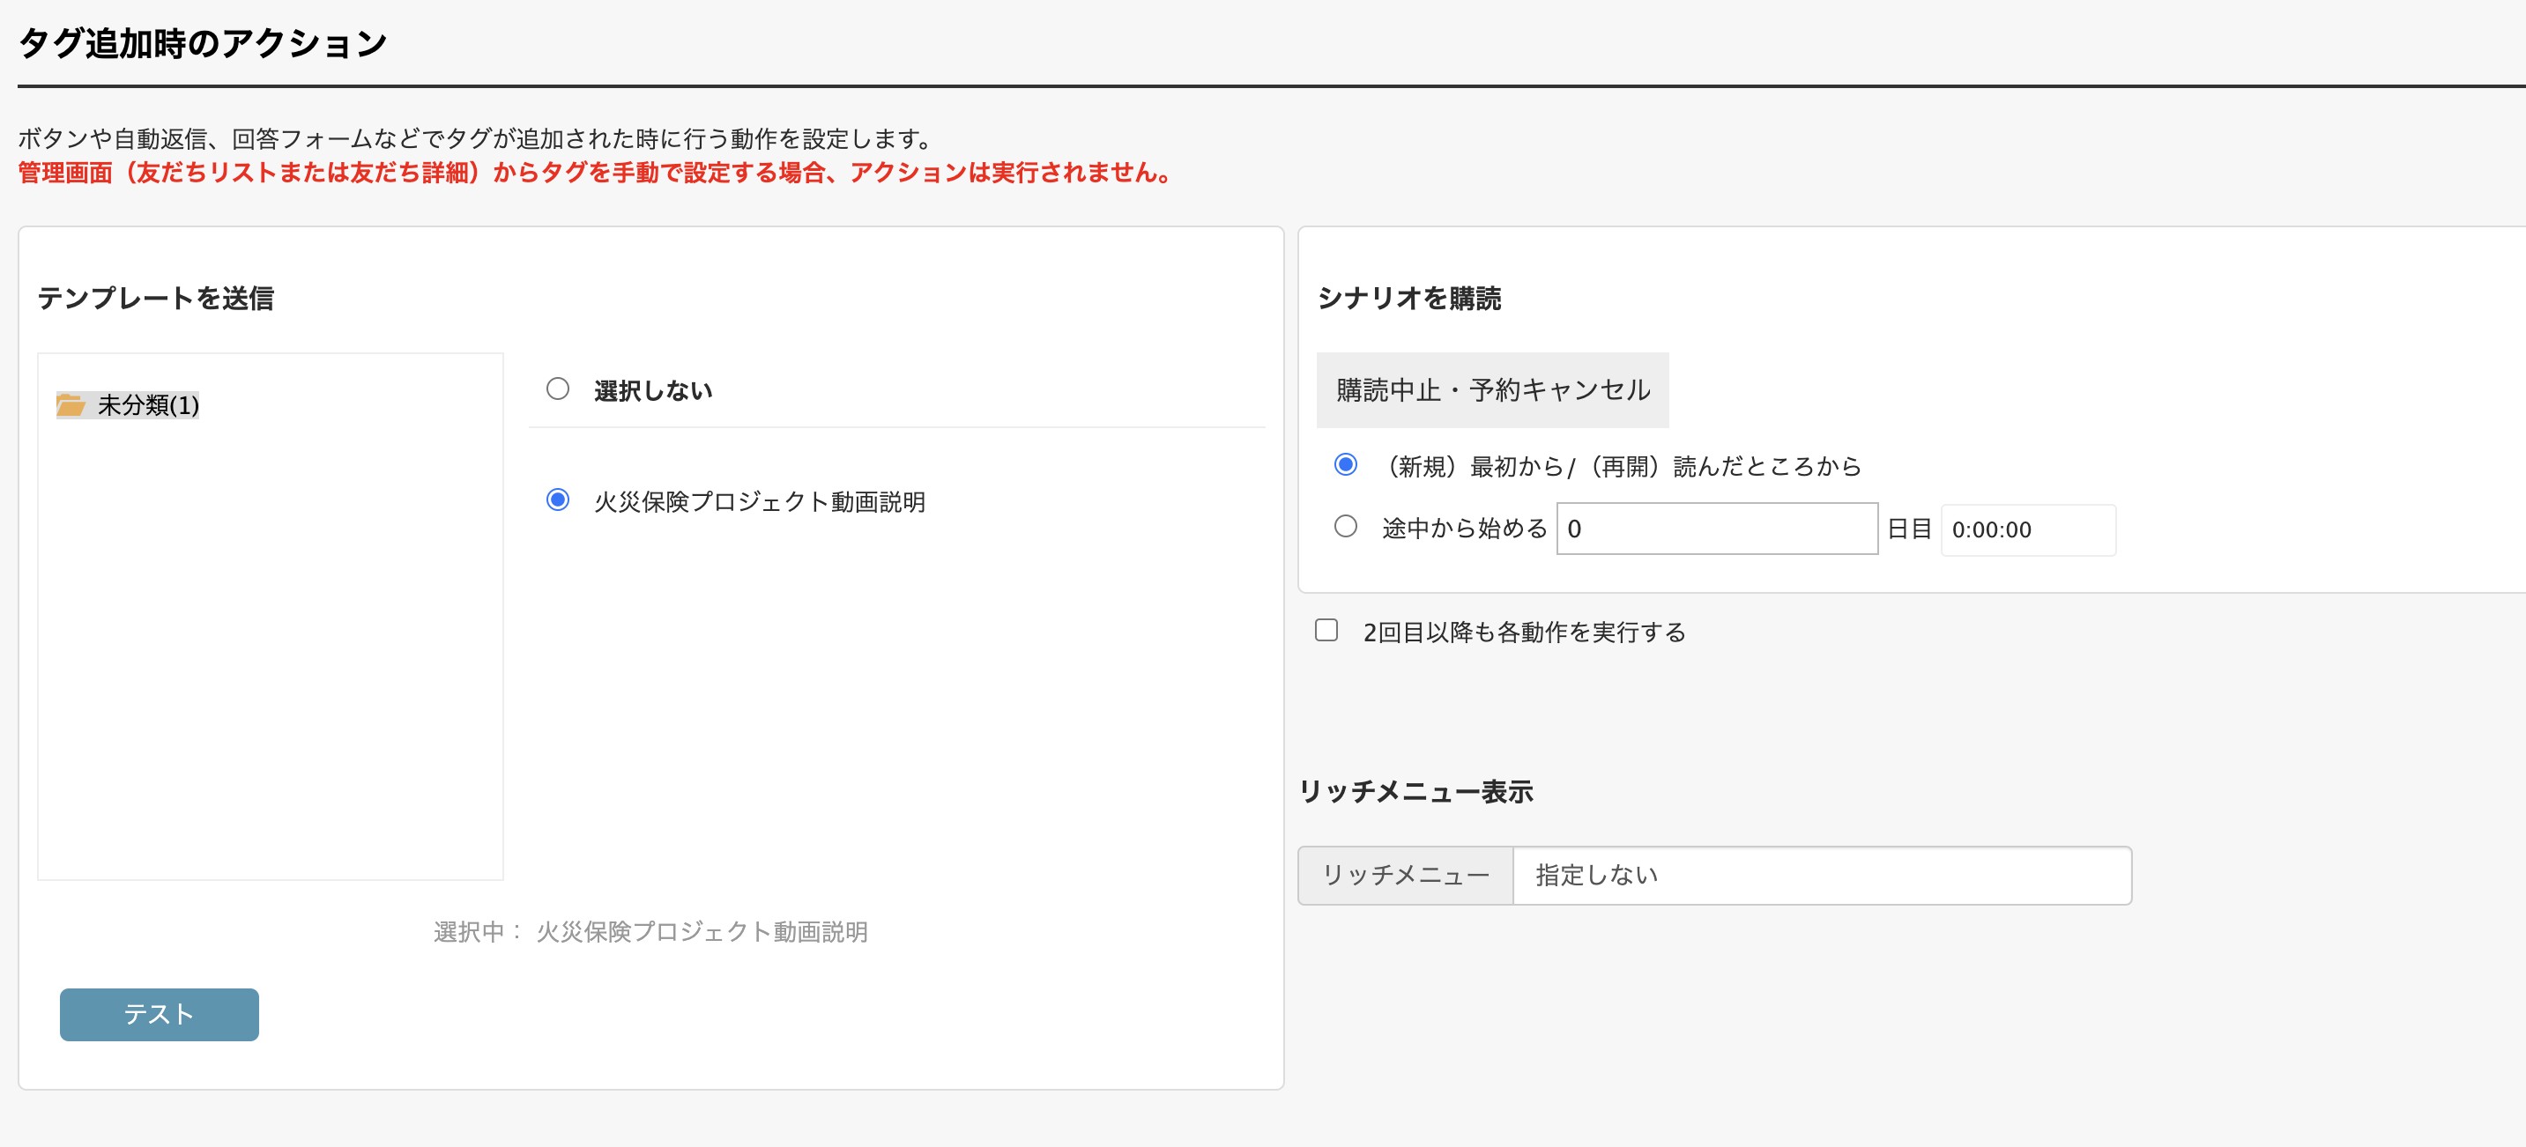Click the 日目 label text

coord(1909,529)
